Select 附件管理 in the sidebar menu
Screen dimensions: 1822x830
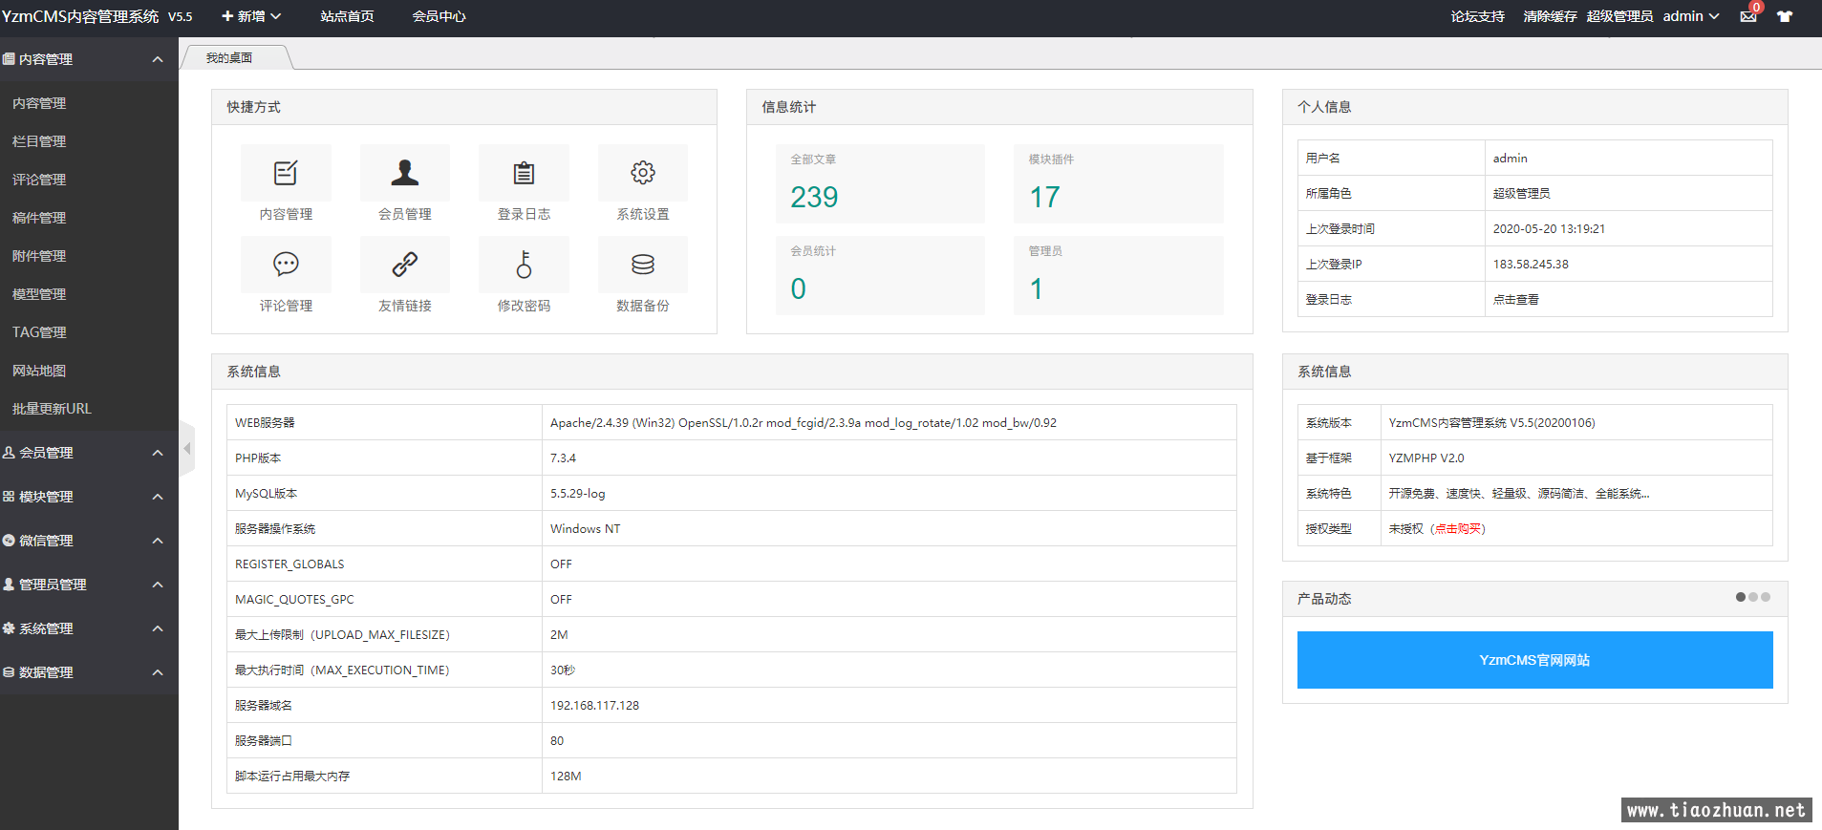tap(39, 256)
